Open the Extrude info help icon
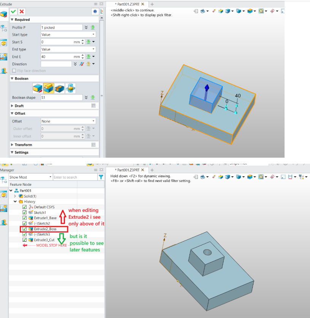 pos(95,12)
